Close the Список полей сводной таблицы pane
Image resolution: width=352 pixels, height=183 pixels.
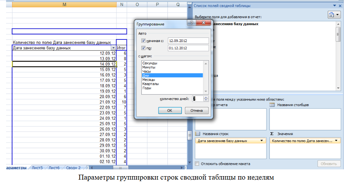341,5
